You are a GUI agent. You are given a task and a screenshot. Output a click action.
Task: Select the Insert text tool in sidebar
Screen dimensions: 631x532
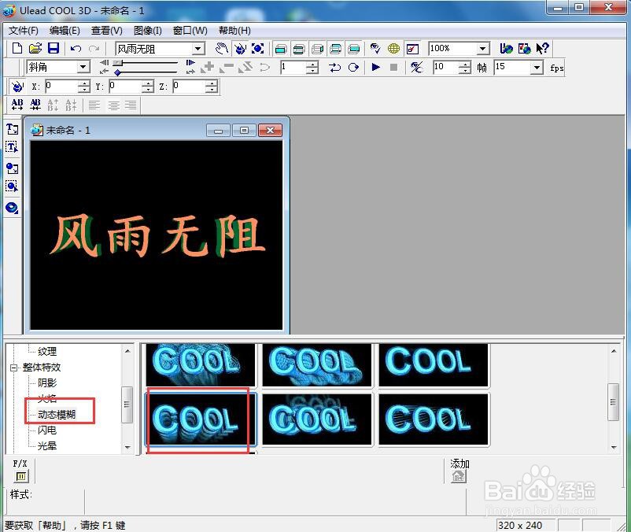pos(12,129)
